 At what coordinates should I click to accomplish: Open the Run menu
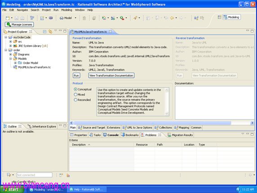tap(56, 10)
